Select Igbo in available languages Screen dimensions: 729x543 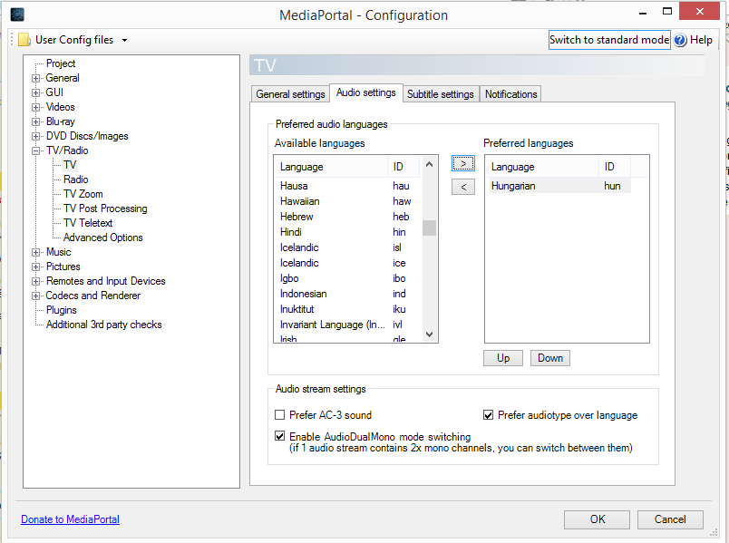tap(347, 278)
